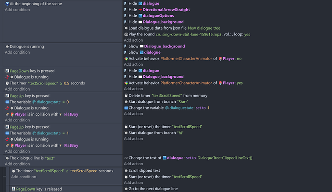Image resolution: width=332 pixels, height=192 pixels.
Task: Add action below 'Scroll clipped text' actions
Action: click(133, 183)
